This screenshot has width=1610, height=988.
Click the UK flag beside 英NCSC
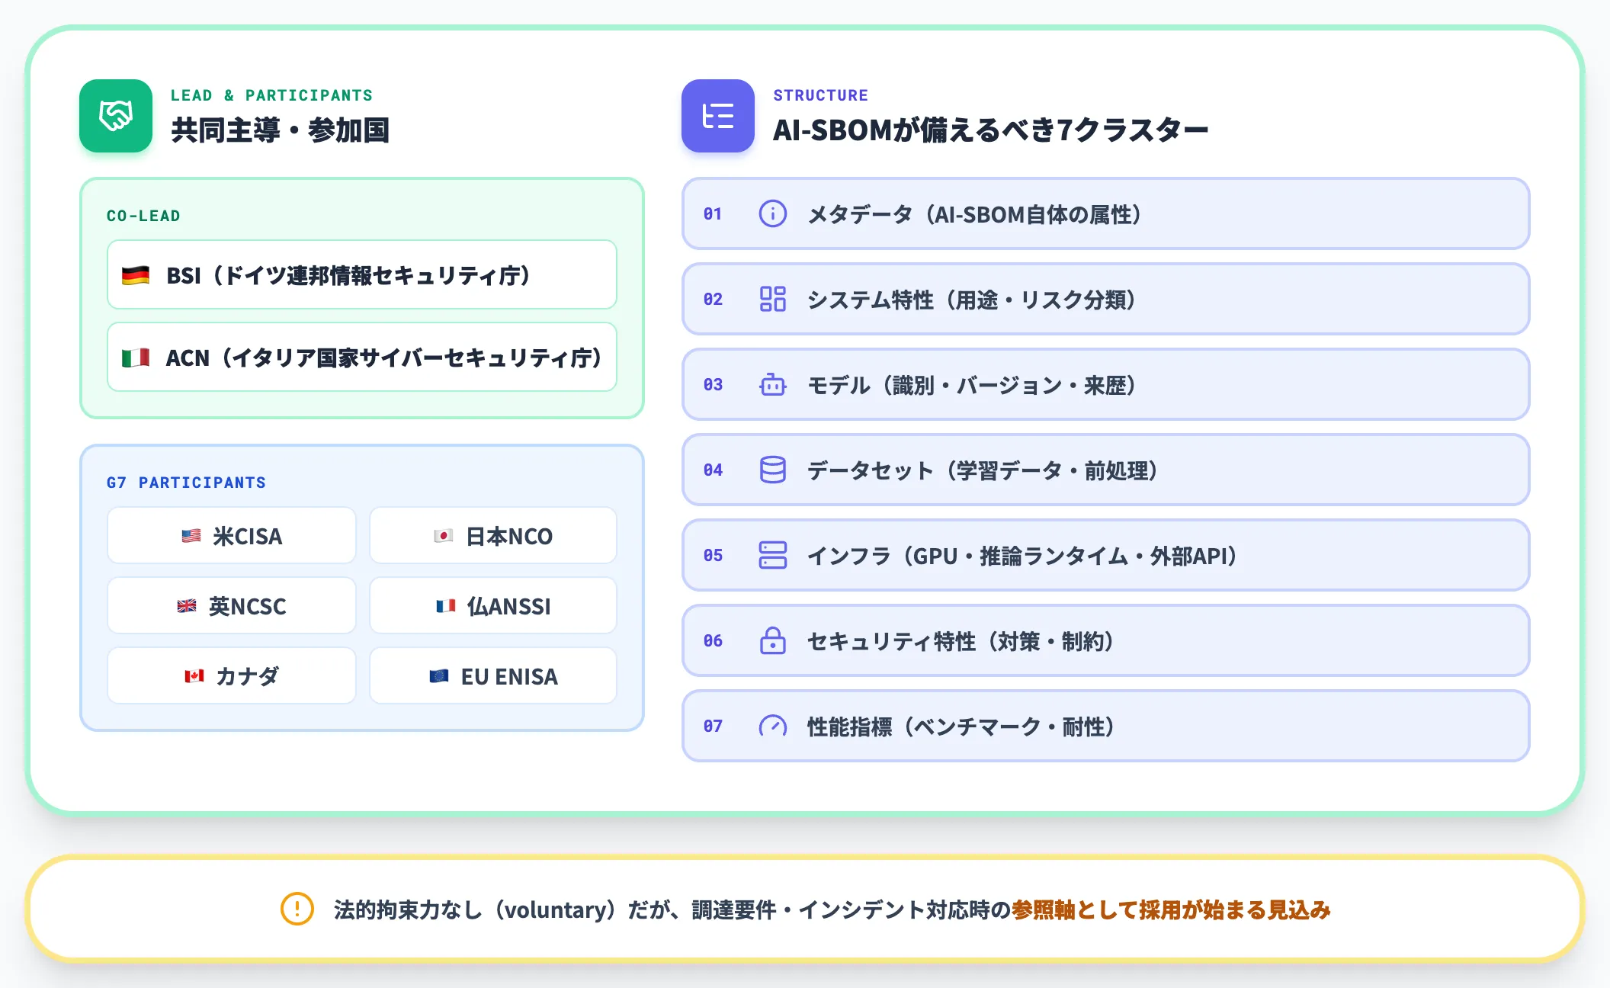click(187, 606)
